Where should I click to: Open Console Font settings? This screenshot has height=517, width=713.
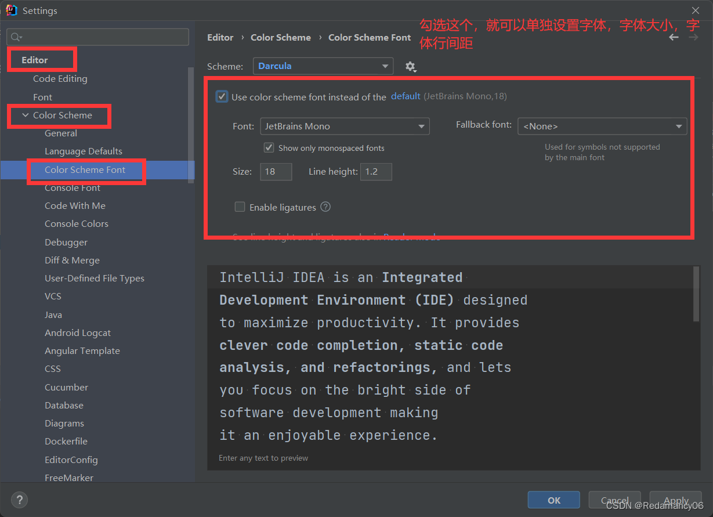tap(73, 187)
